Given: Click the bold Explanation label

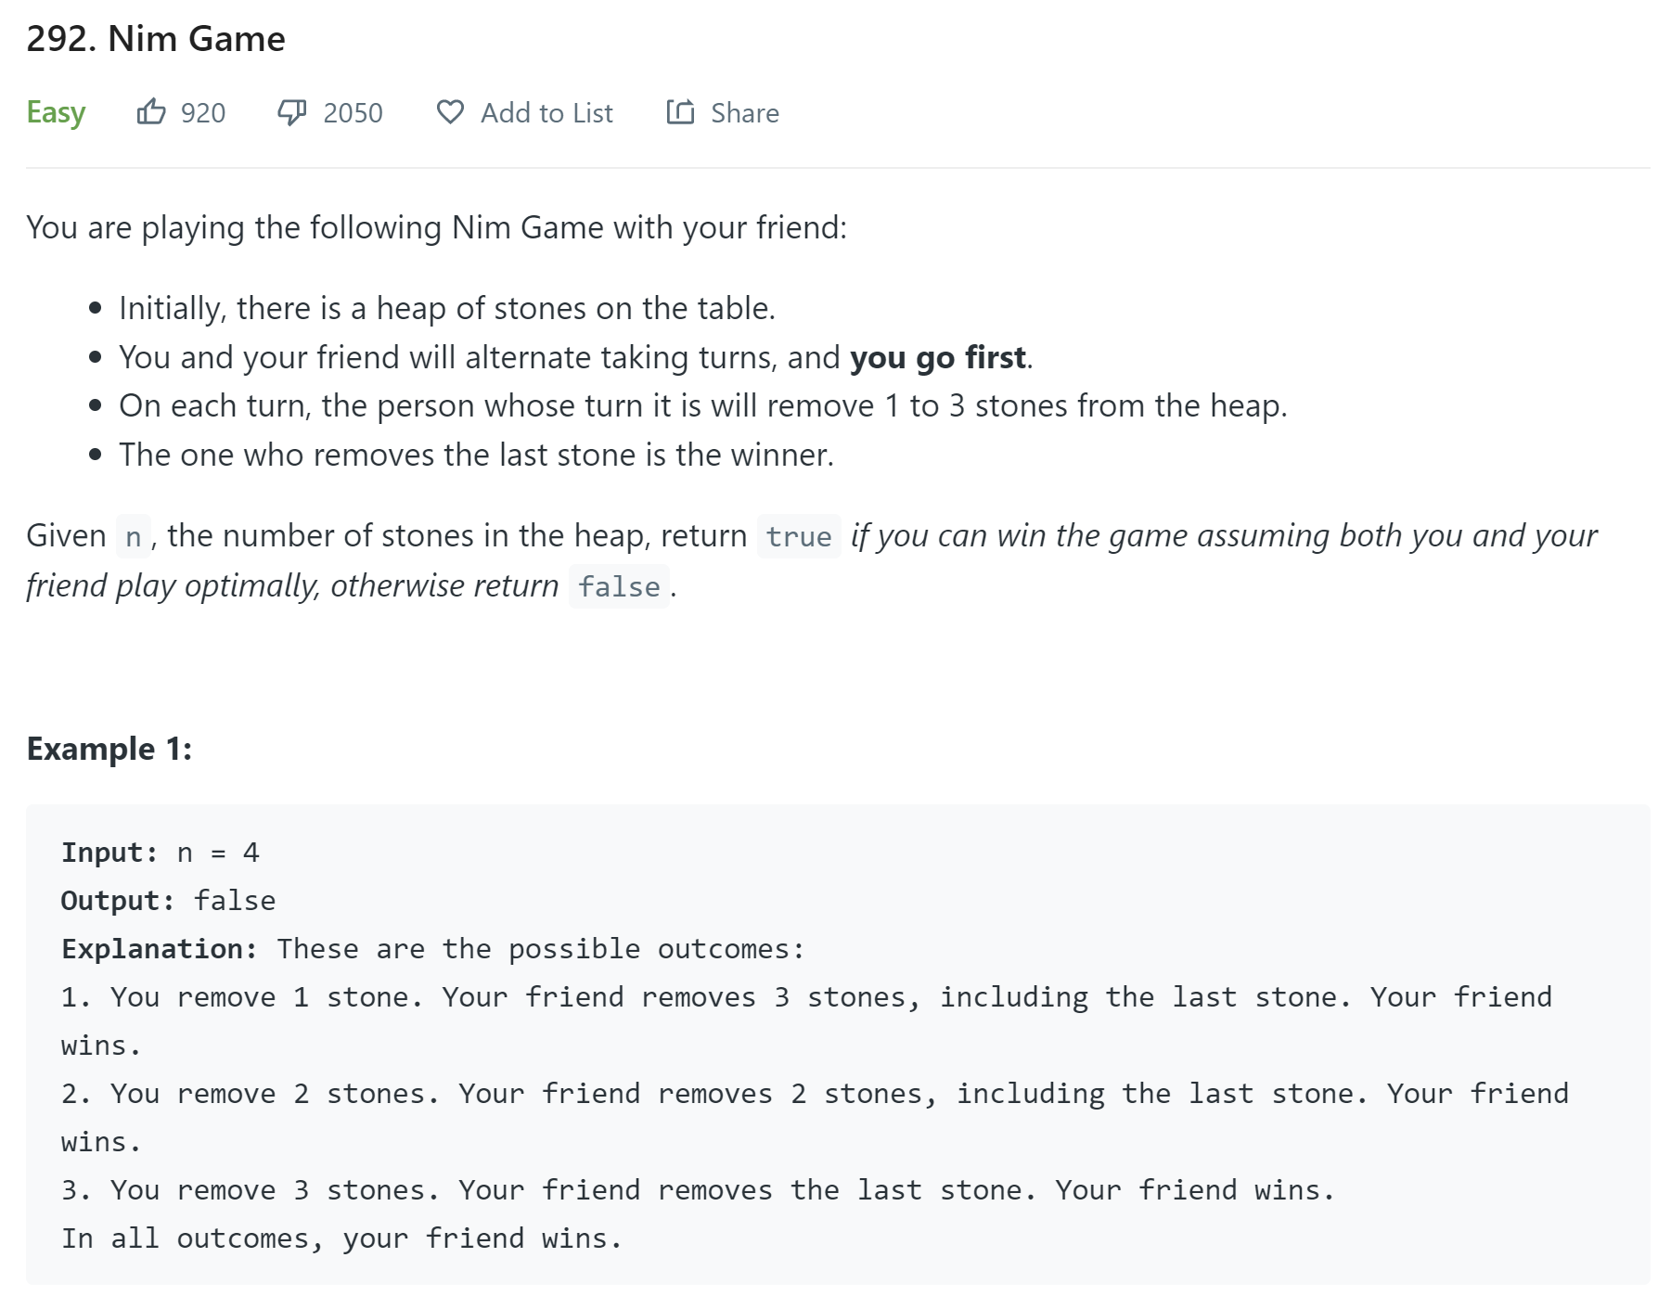Looking at the screenshot, I should tap(159, 949).
